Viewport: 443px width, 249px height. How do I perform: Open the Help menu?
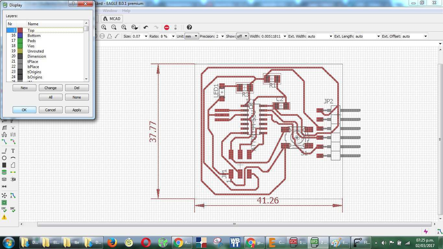pos(126,11)
